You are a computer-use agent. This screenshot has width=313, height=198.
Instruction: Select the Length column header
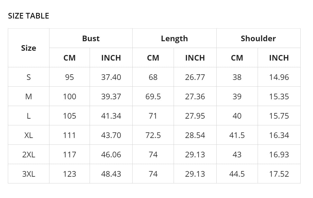tap(174, 38)
